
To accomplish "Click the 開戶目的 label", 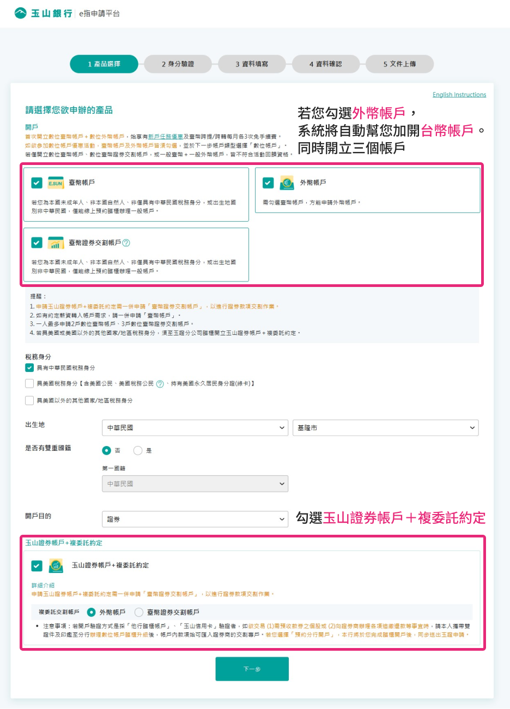I will [x=38, y=516].
